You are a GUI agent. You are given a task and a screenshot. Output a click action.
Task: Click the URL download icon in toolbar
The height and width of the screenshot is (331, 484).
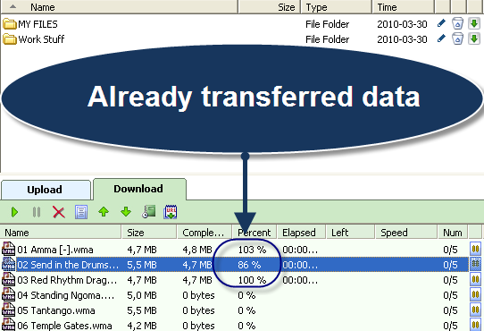(171, 212)
